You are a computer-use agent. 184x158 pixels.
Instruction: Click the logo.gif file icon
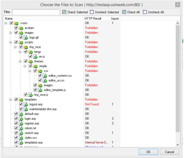[26, 38]
